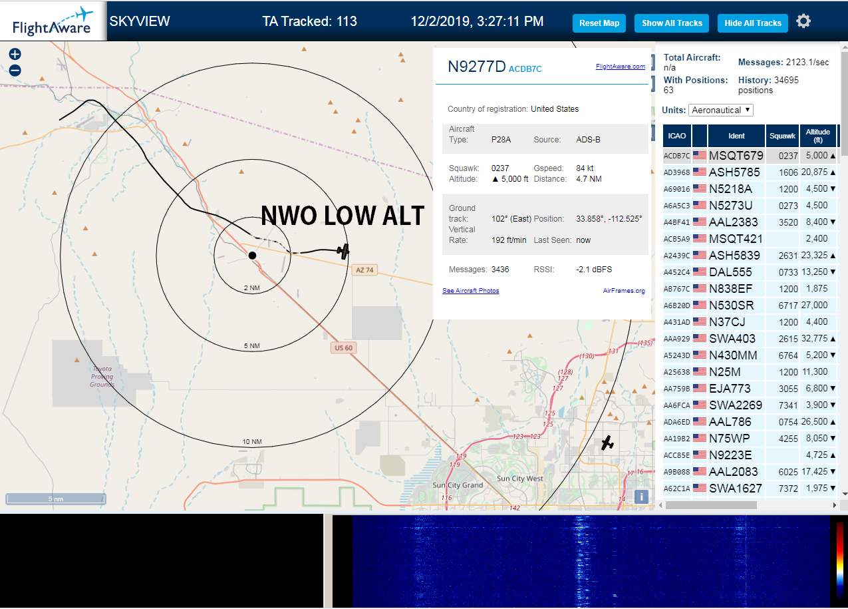Click the Reset Map button
848x609 pixels.
599,23
